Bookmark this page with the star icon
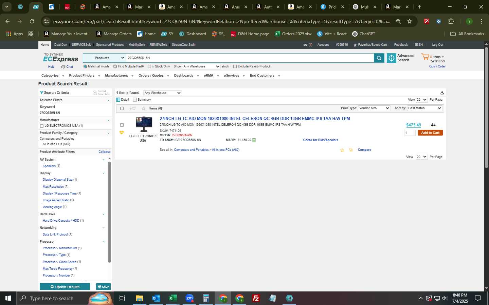The image size is (489, 305). tap(410, 21)
